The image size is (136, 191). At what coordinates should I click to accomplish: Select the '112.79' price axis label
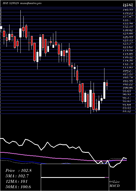(128, 64)
